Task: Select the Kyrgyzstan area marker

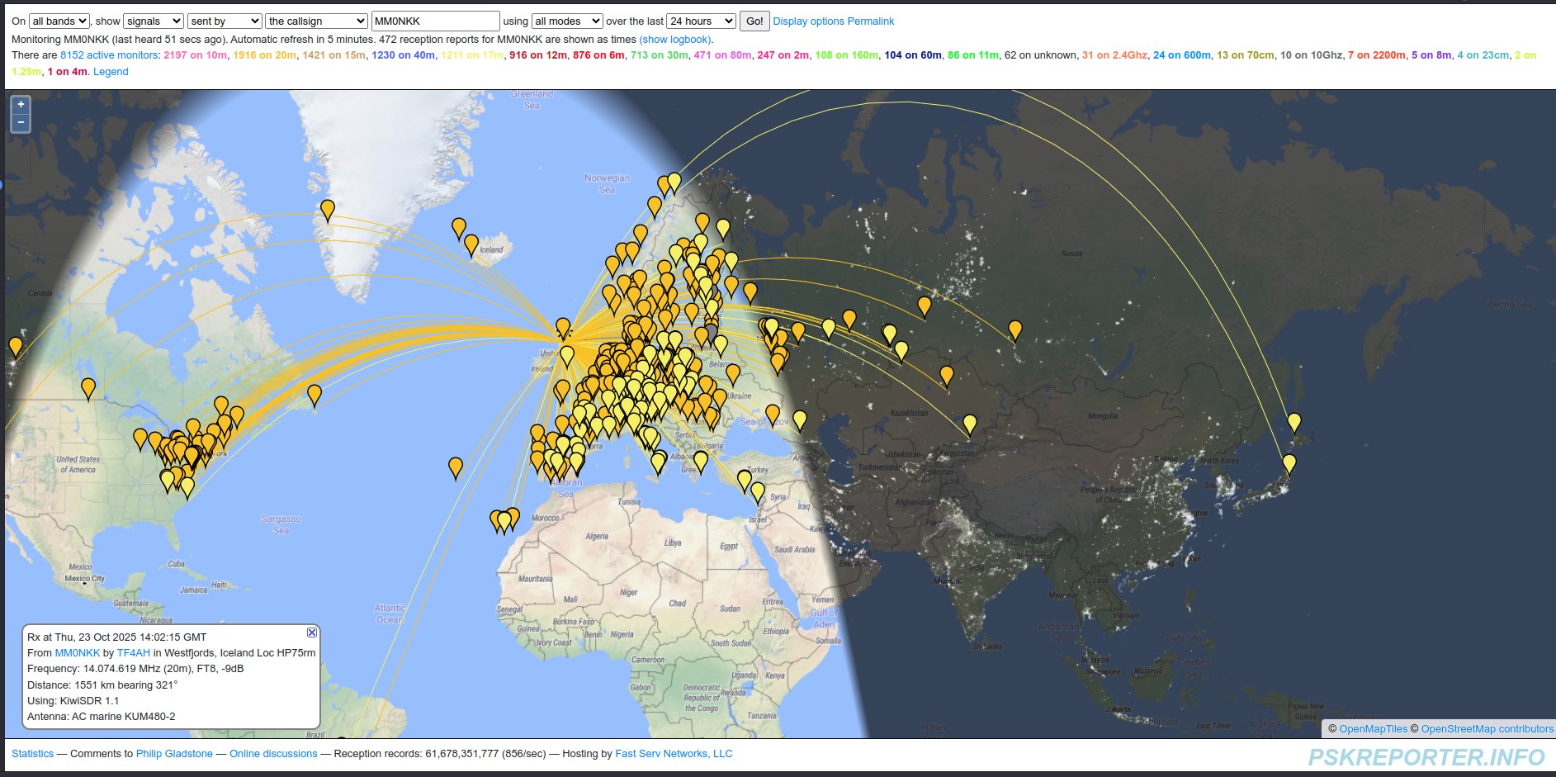Action: point(970,425)
